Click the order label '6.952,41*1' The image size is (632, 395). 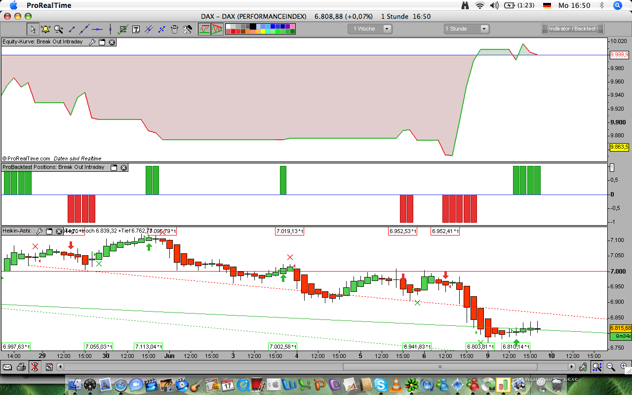coord(445,231)
